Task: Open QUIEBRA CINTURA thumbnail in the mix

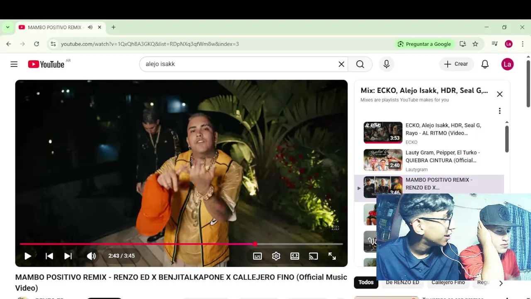Action: pyautogui.click(x=383, y=160)
